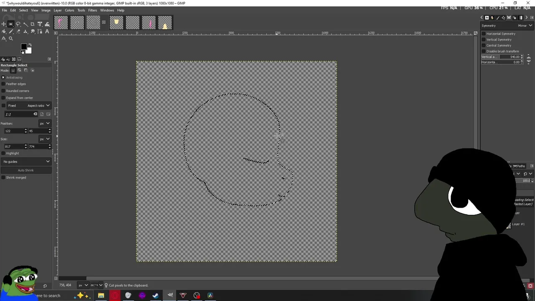This screenshot has height=301, width=535.
Task: Open the Symmetry Painting butterfly tab
Action: point(509,18)
